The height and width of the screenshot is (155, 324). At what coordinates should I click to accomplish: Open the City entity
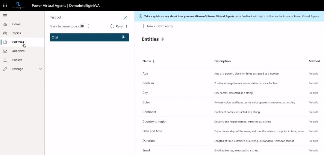[x=145, y=93]
